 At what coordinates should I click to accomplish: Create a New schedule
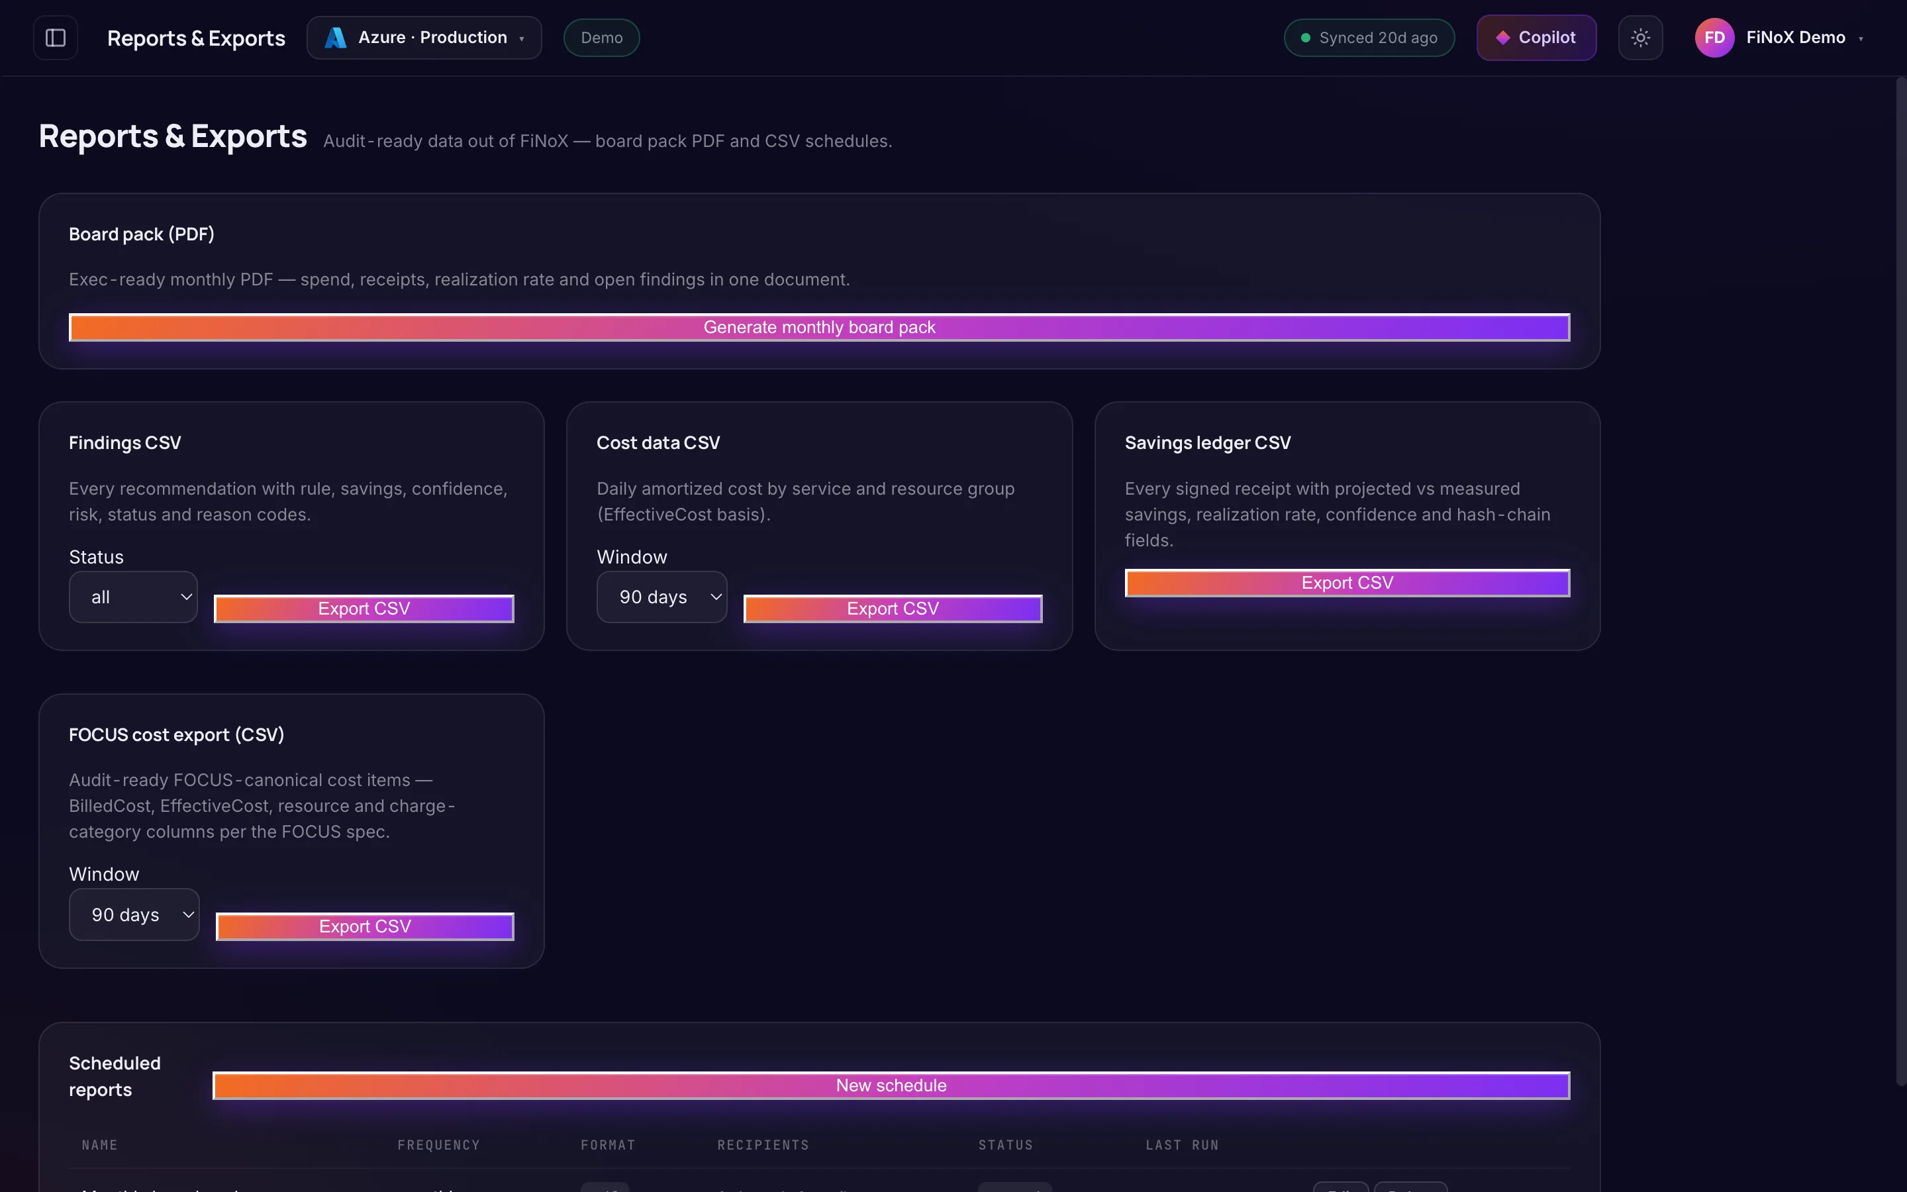[891, 1085]
